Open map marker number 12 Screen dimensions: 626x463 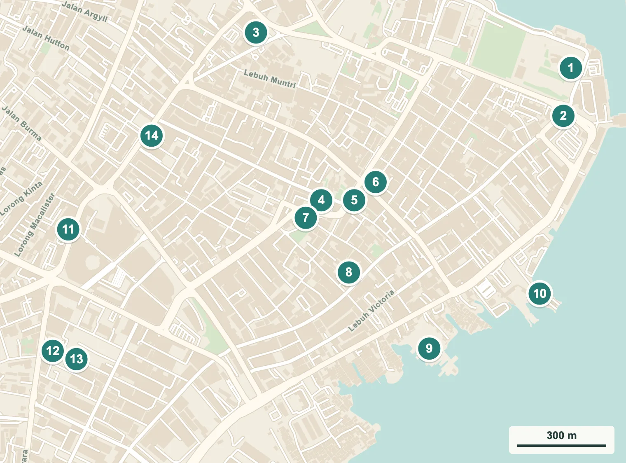click(53, 351)
